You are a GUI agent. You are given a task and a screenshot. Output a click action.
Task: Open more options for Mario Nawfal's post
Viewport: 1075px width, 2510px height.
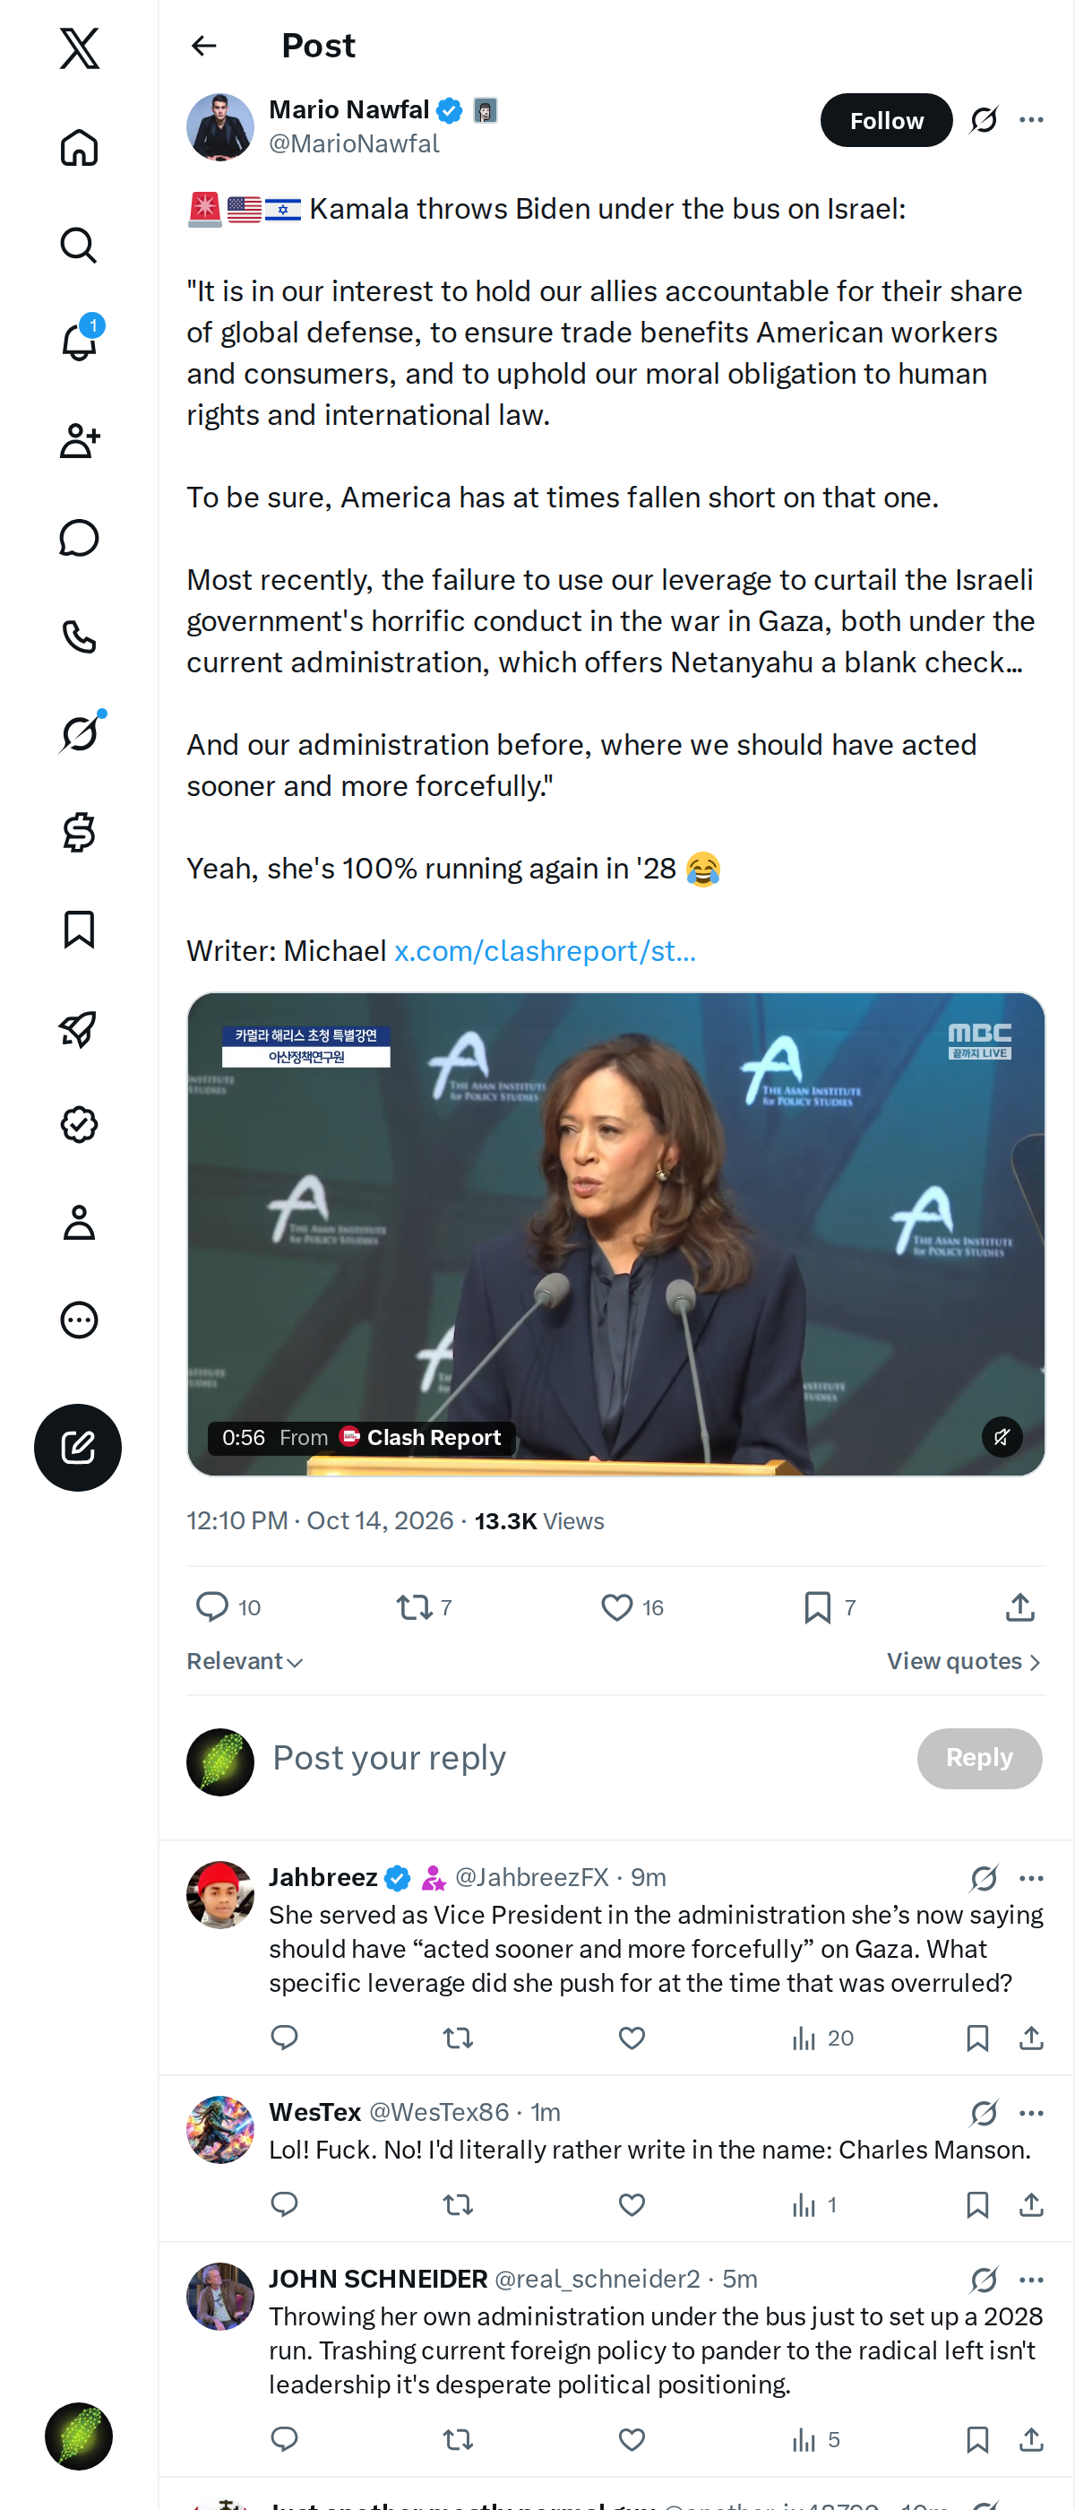click(x=1031, y=120)
